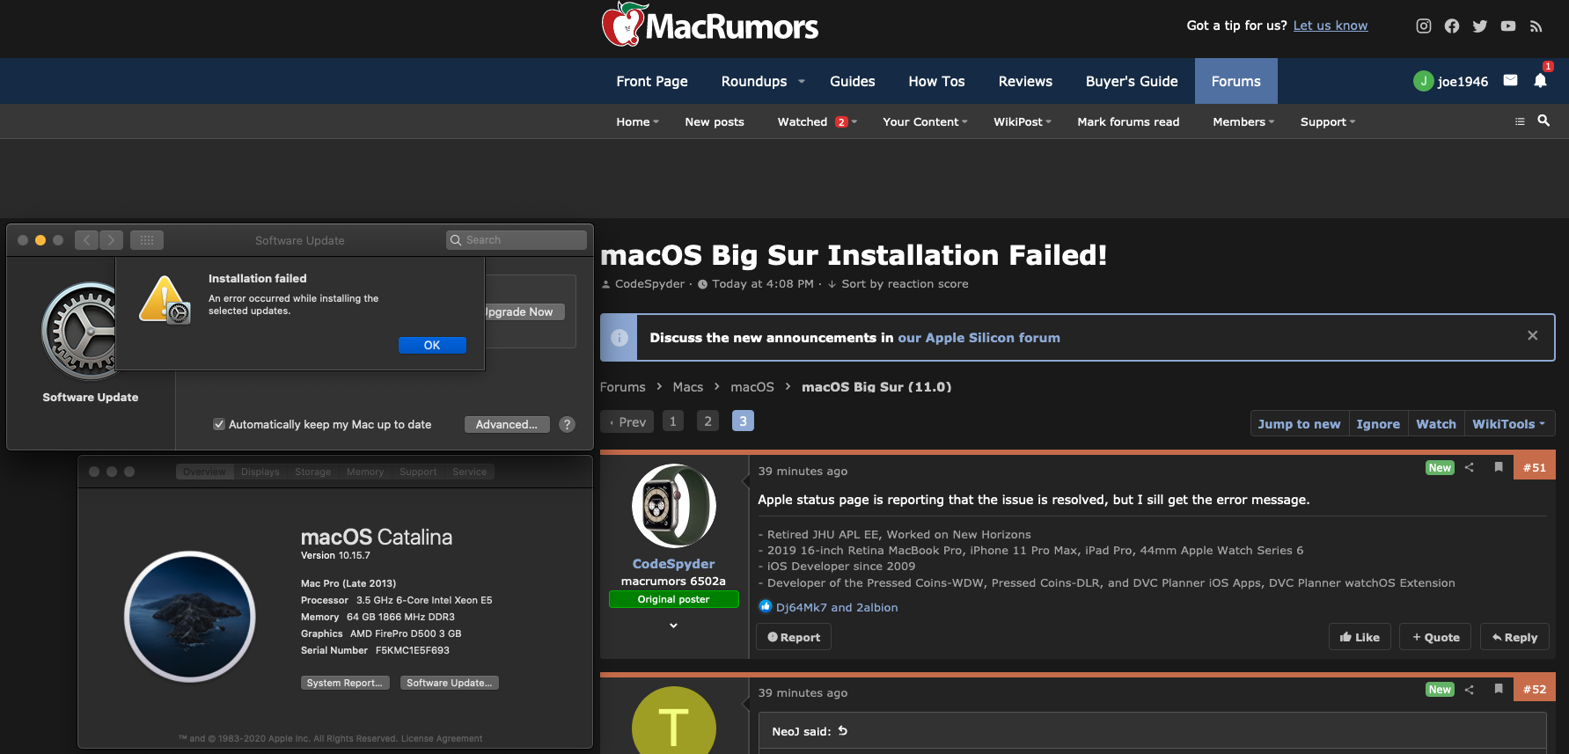Select the Forums nav tab
The image size is (1569, 754).
pyautogui.click(x=1235, y=81)
